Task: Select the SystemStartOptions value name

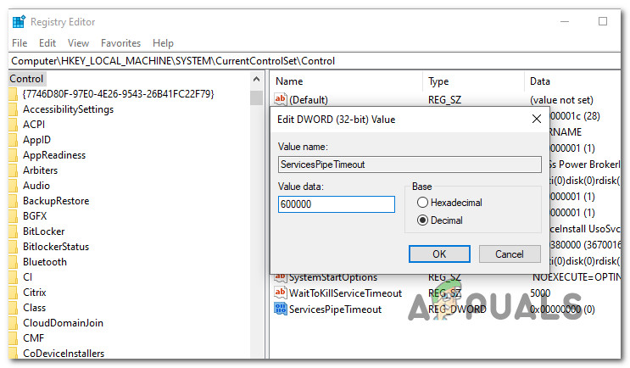Action: (x=333, y=277)
